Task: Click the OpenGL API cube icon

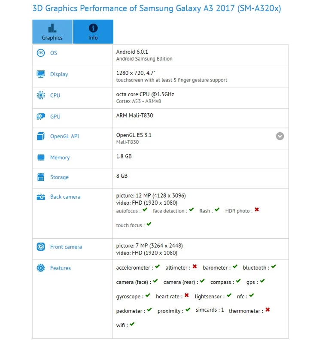Action: [40, 136]
